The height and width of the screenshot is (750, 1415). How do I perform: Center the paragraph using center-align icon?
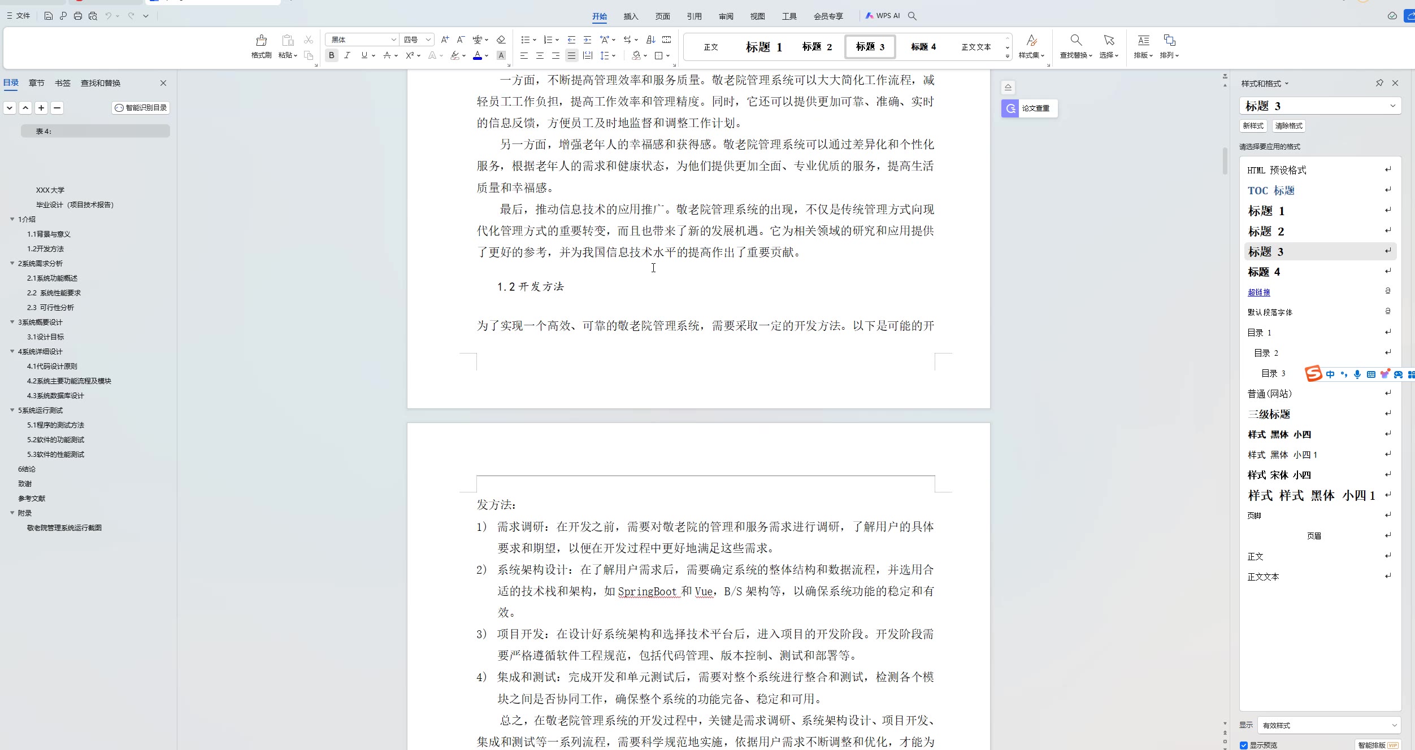[540, 55]
